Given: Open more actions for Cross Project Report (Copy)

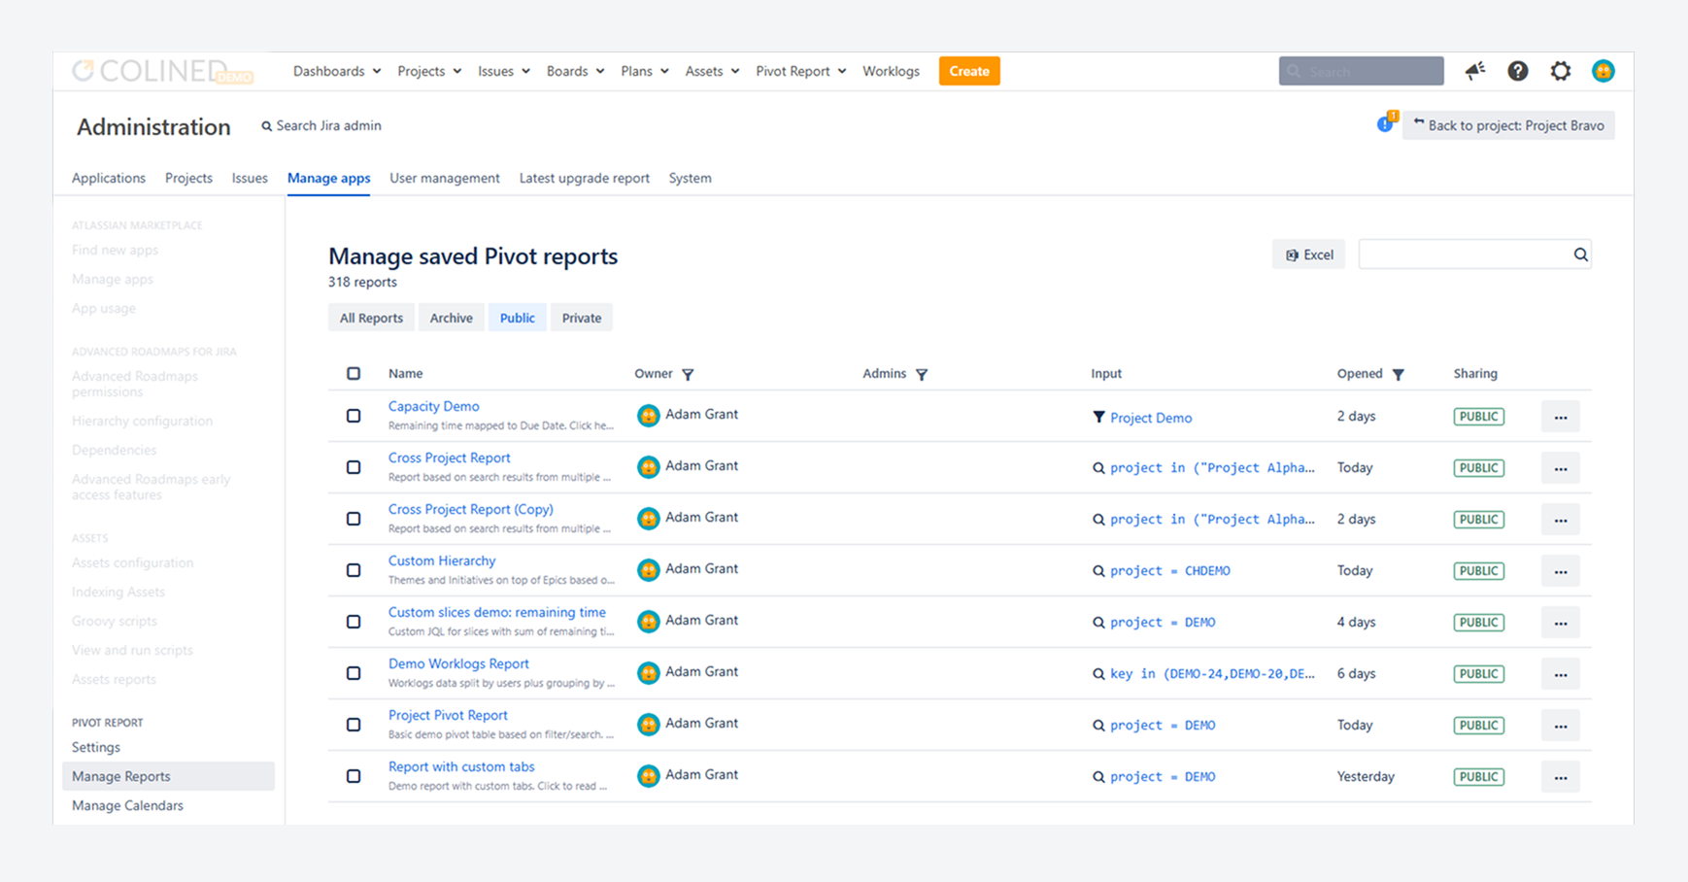Looking at the screenshot, I should 1561,520.
